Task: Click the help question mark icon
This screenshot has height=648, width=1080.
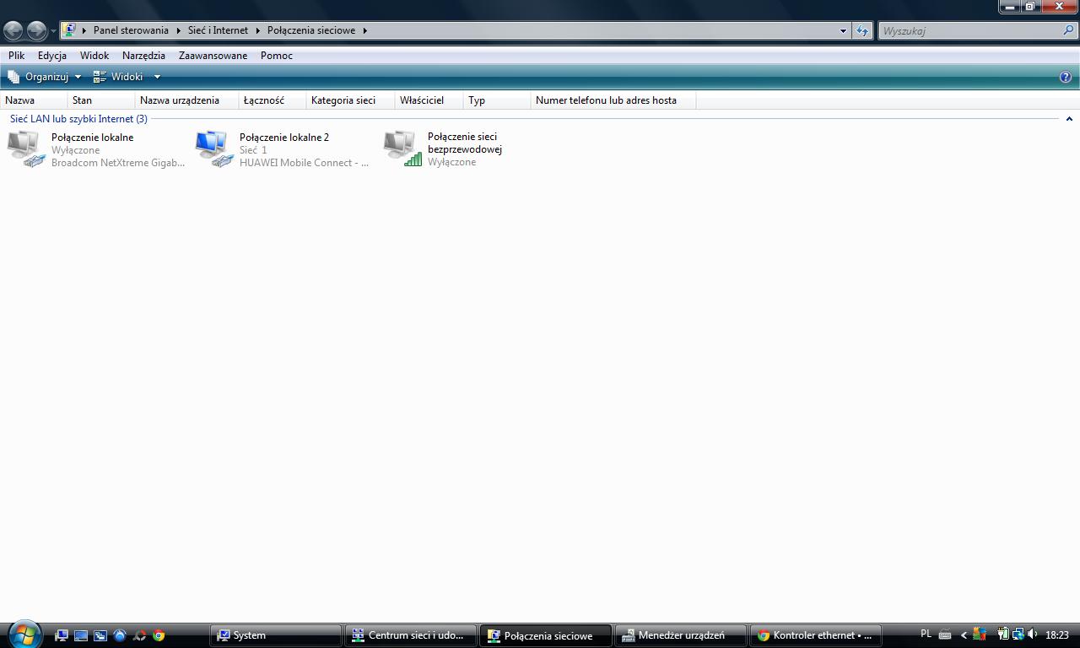Action: [1065, 77]
